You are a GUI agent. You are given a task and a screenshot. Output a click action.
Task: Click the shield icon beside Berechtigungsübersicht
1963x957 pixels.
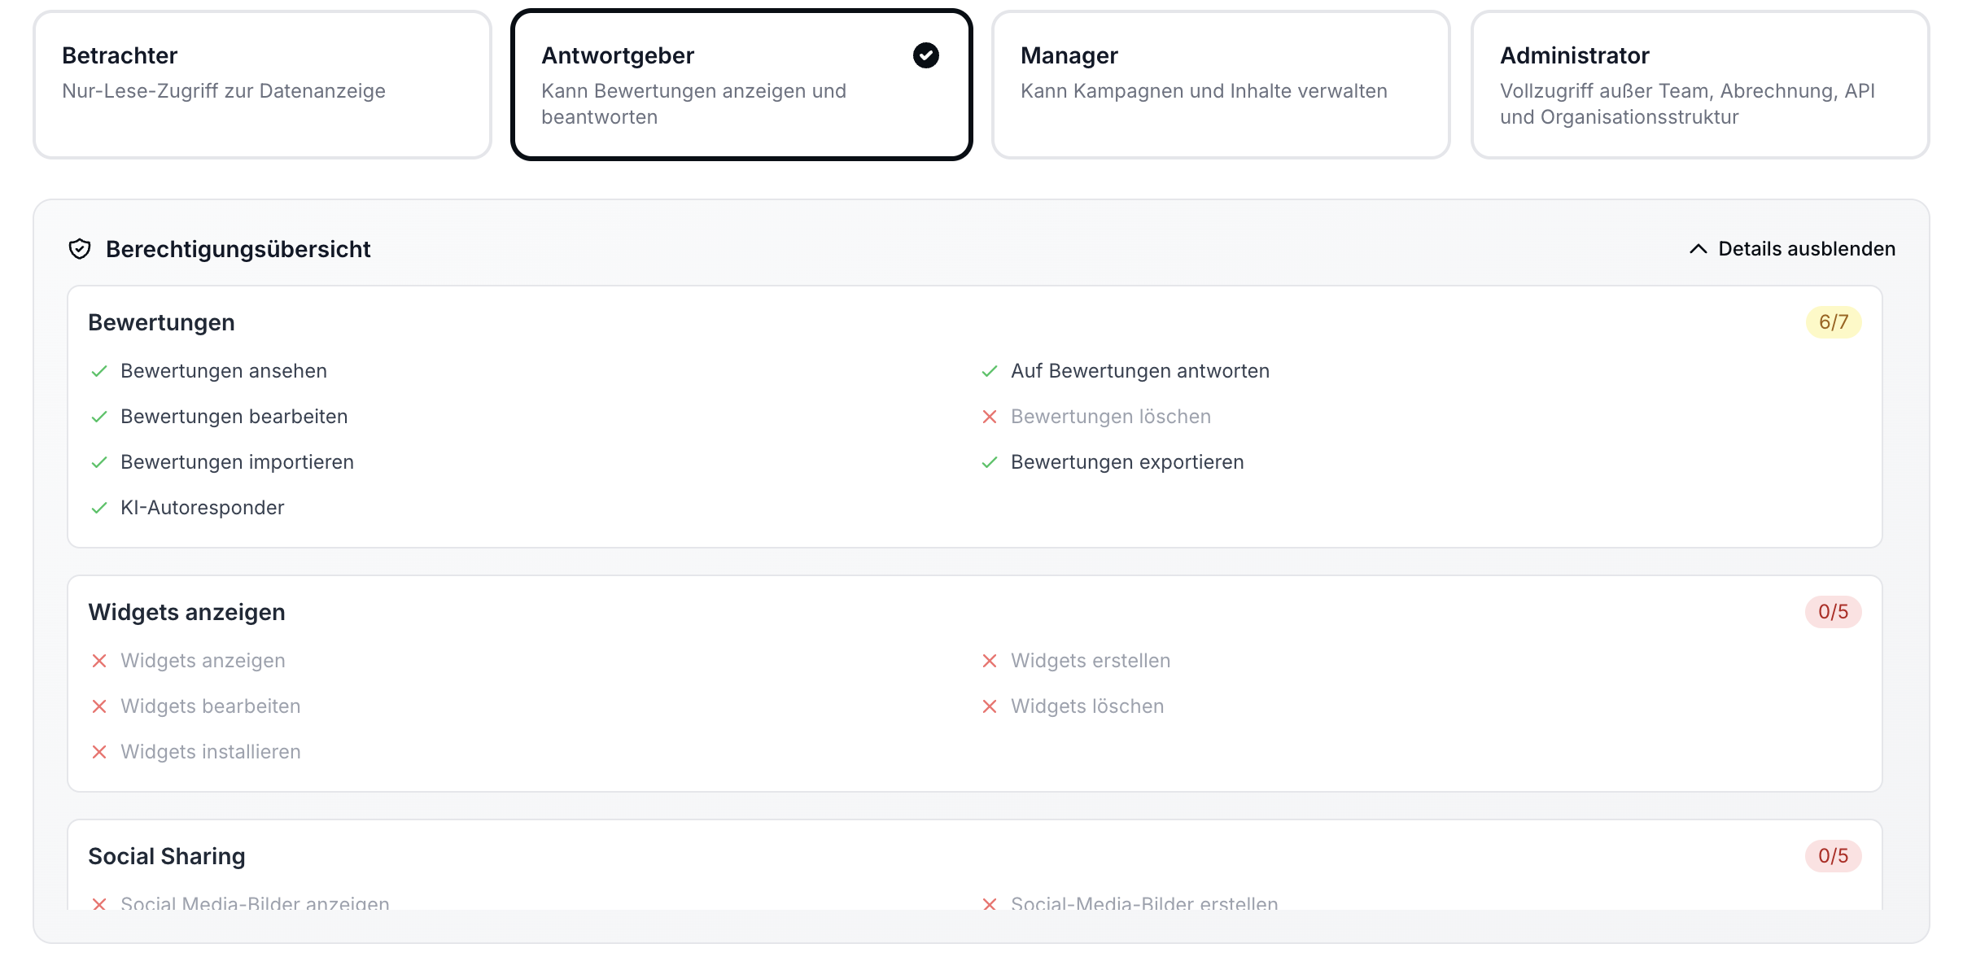(x=79, y=249)
